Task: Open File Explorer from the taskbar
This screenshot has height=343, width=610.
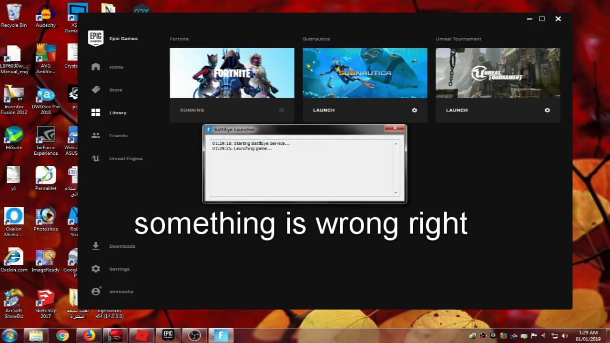Action: 36,336
